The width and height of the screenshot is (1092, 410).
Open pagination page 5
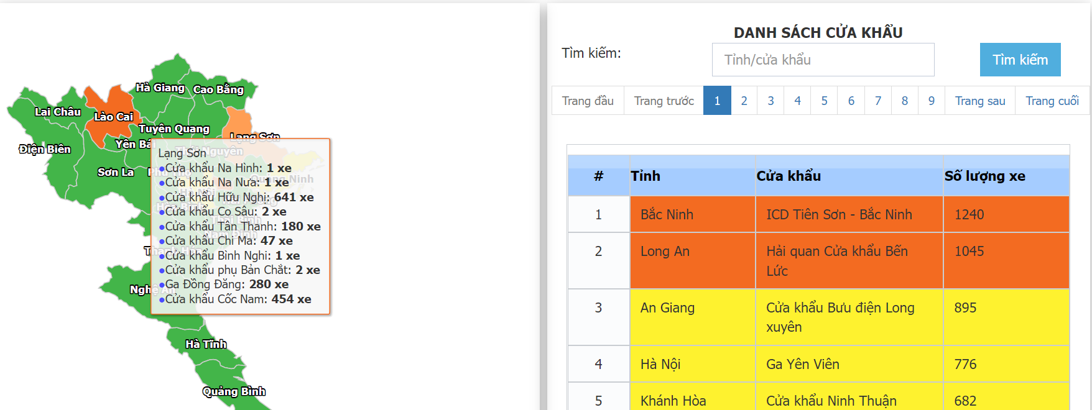point(824,101)
